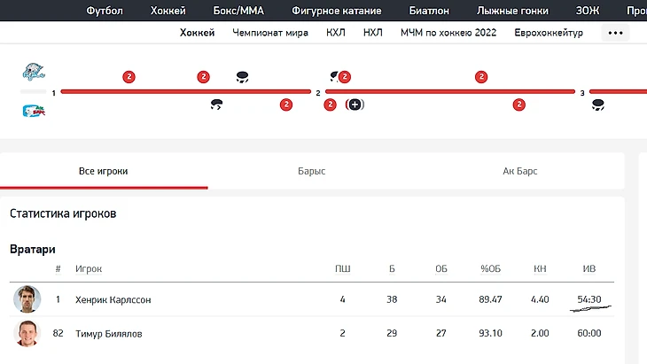Screen dimensions: 647x364
Task: Click the Barys team logo in the timeline
Action: click(33, 74)
